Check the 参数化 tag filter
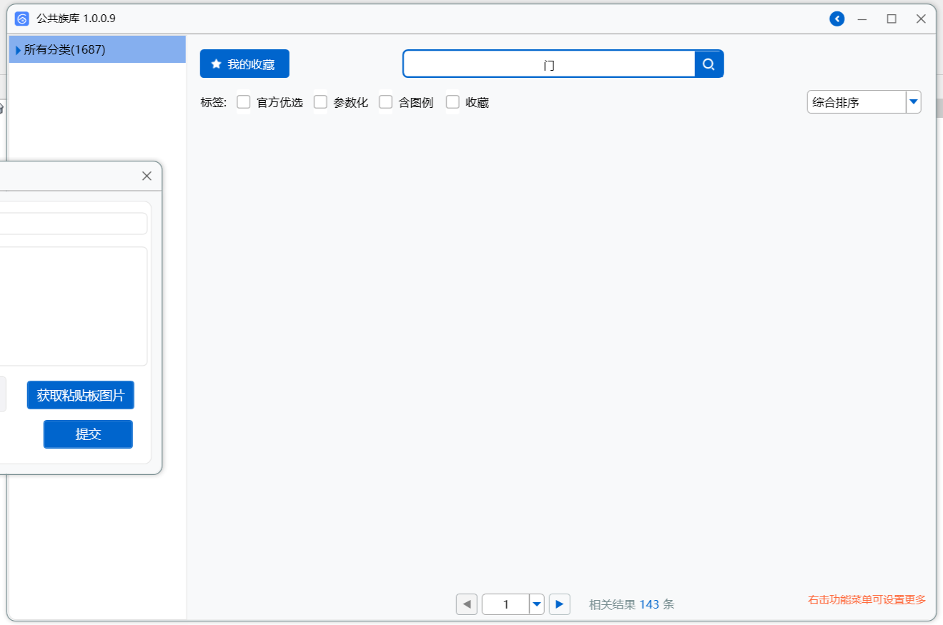The image size is (943, 625). (320, 102)
